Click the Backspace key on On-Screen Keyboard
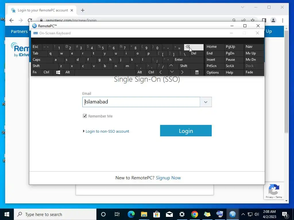 click(194, 47)
